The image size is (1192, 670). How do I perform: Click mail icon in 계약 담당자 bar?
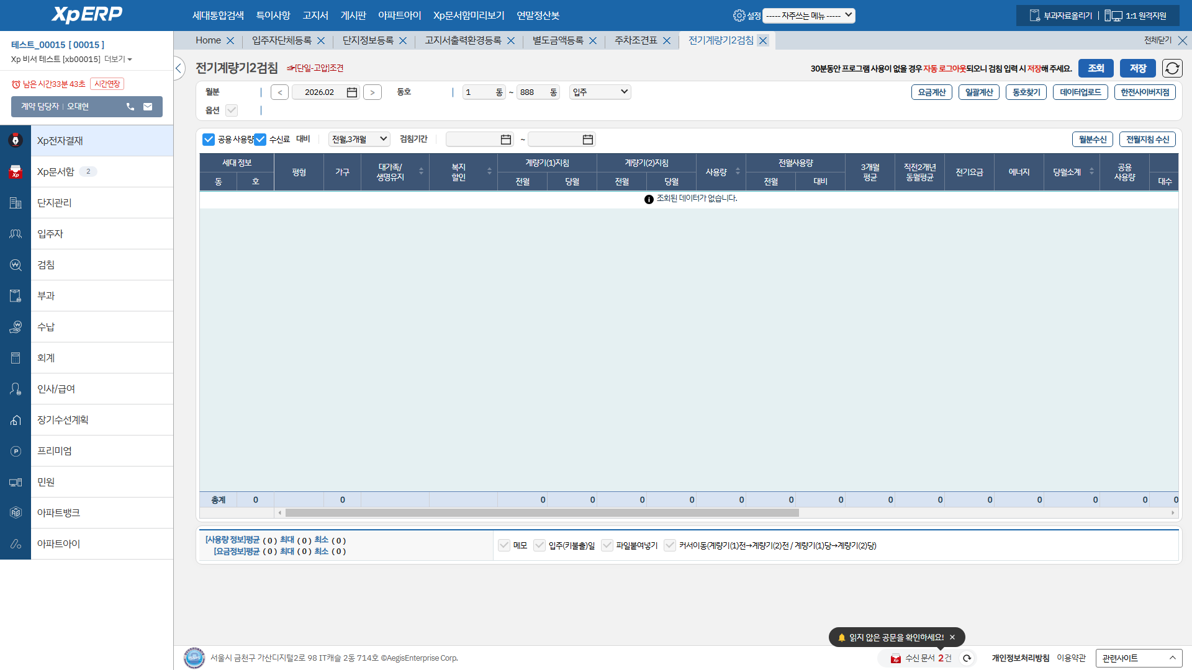click(148, 107)
